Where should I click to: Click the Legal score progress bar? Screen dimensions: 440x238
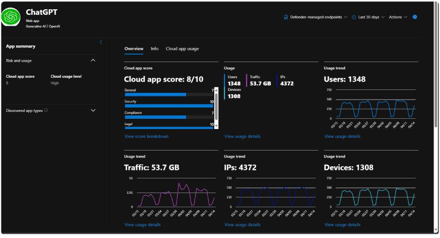coord(169,128)
